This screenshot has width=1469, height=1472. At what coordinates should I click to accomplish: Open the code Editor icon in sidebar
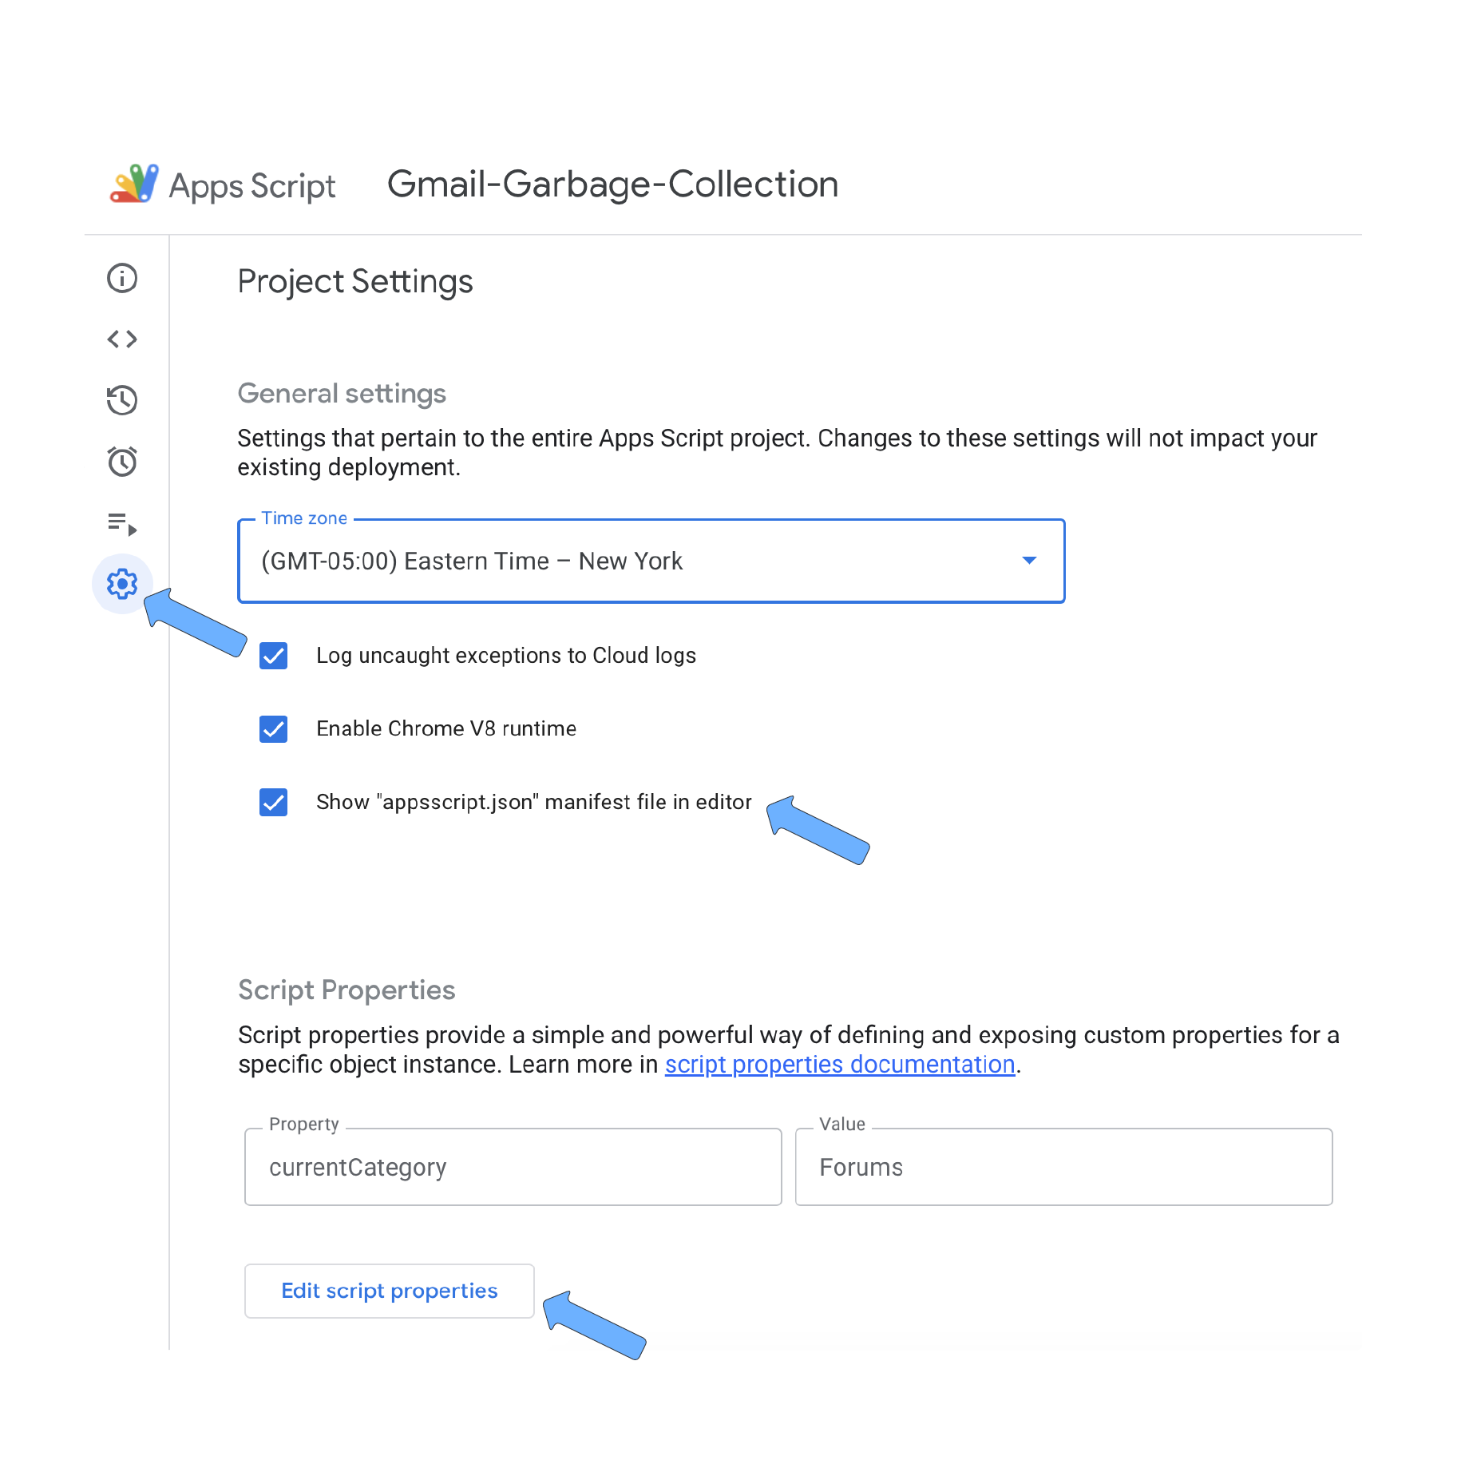pyautogui.click(x=122, y=339)
